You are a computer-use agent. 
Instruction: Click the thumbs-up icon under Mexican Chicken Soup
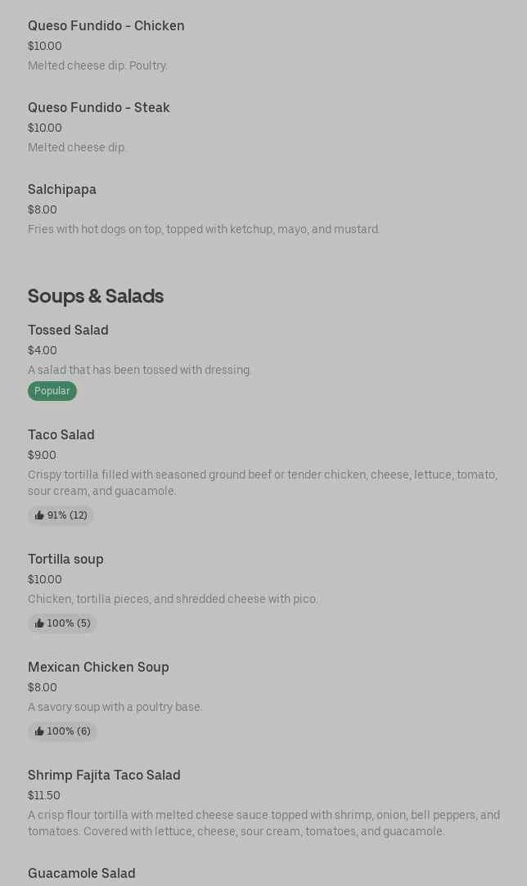click(39, 731)
